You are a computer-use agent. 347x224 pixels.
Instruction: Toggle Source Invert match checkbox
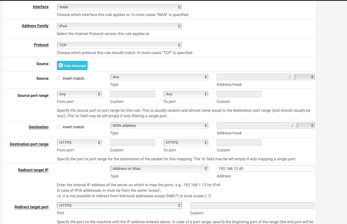[59, 78]
